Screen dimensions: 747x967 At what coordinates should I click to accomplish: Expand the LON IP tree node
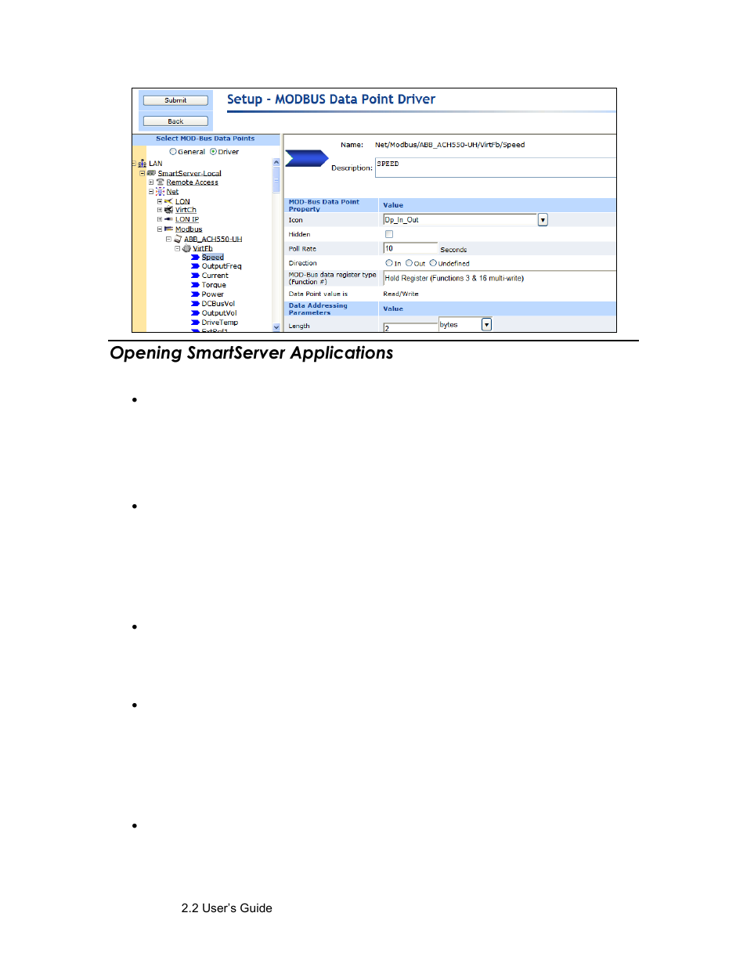point(160,219)
